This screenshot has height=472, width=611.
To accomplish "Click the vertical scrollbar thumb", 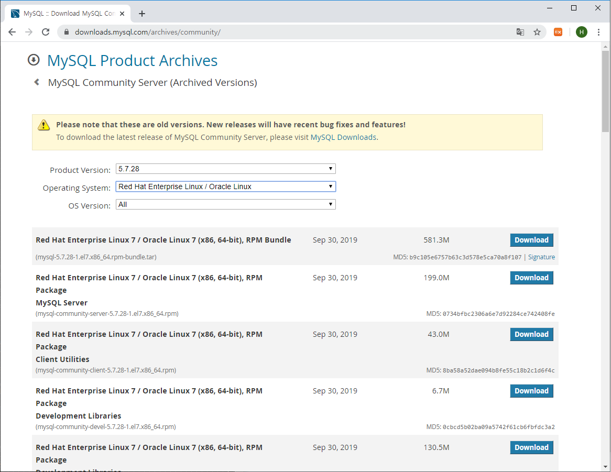I will pyautogui.click(x=605, y=92).
